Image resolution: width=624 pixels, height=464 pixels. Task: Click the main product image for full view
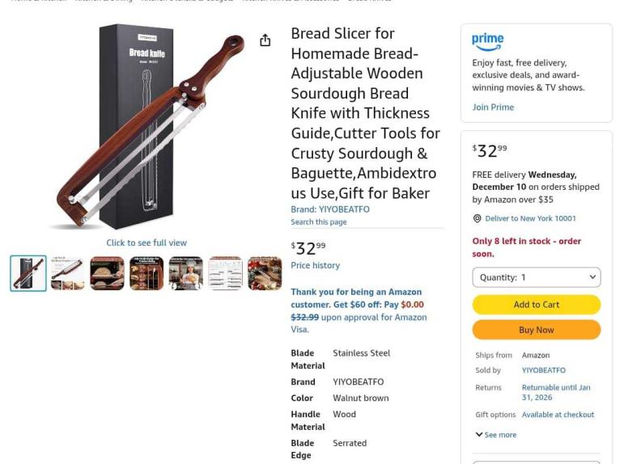(x=146, y=129)
